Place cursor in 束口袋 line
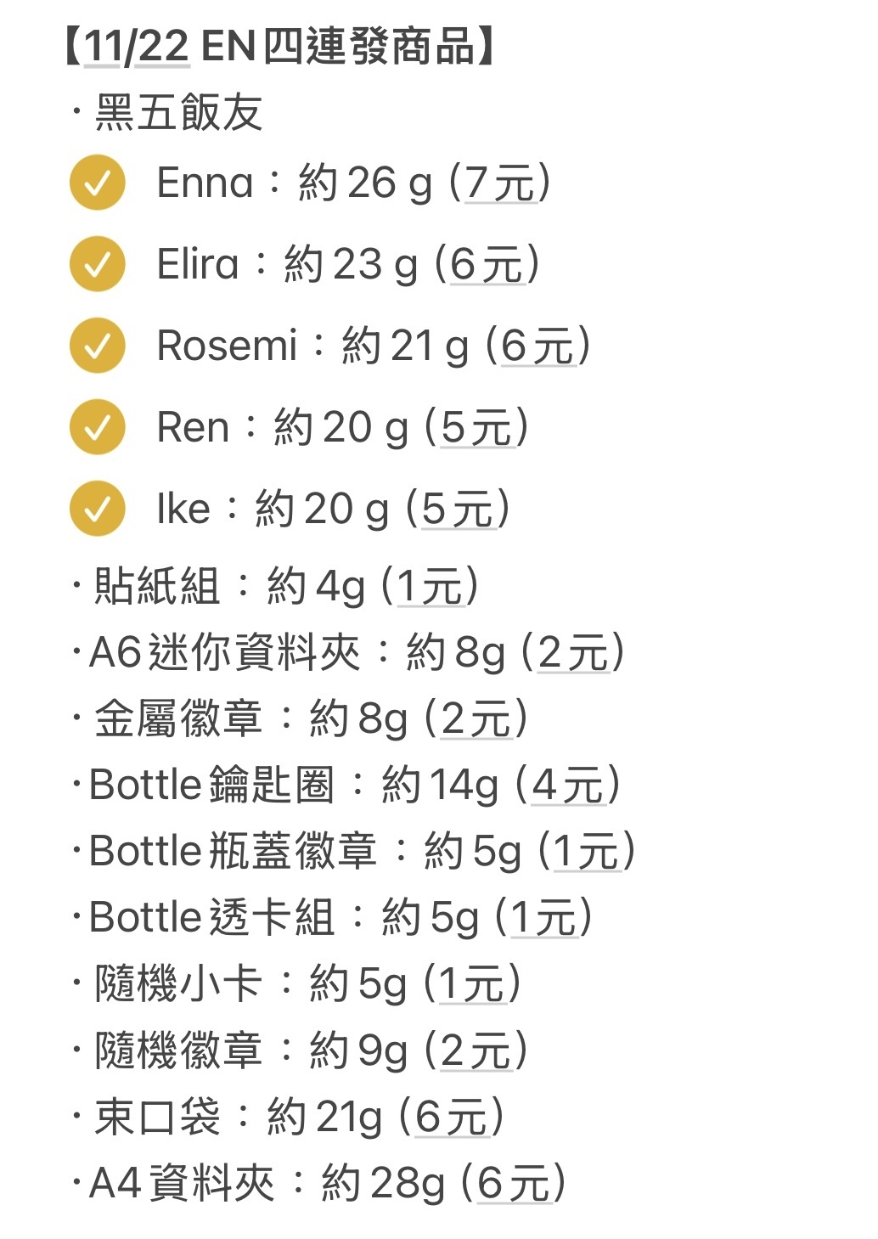This screenshot has height=1239, width=878. [x=289, y=1117]
